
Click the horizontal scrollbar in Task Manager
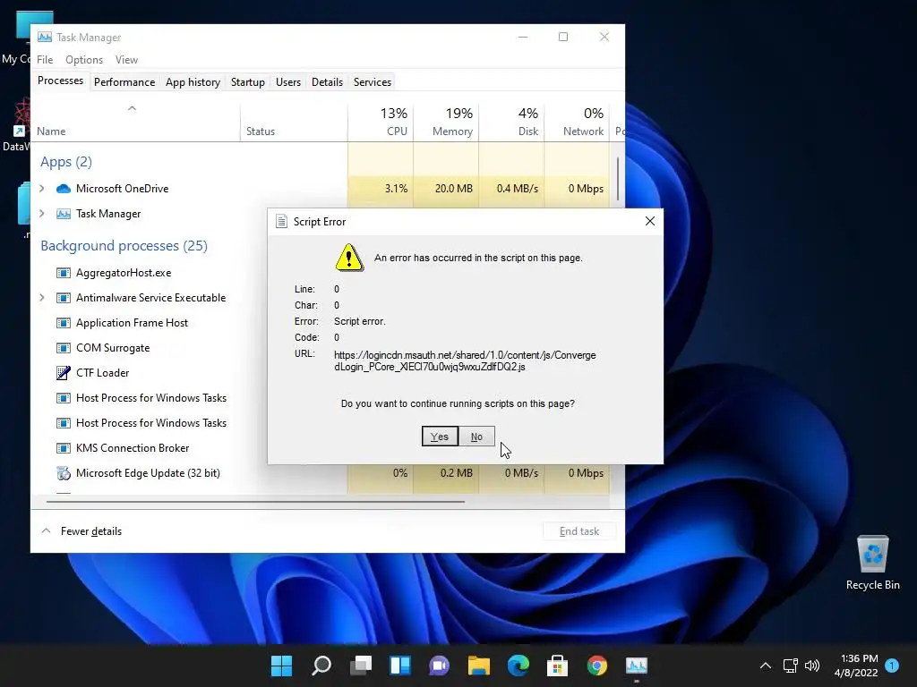[255, 501]
